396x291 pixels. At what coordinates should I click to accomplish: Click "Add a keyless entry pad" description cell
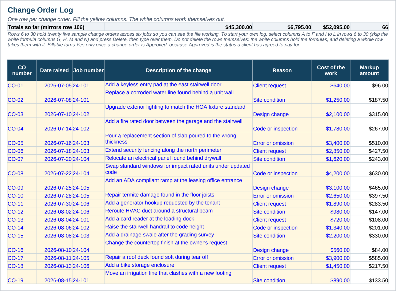[x=179, y=85]
